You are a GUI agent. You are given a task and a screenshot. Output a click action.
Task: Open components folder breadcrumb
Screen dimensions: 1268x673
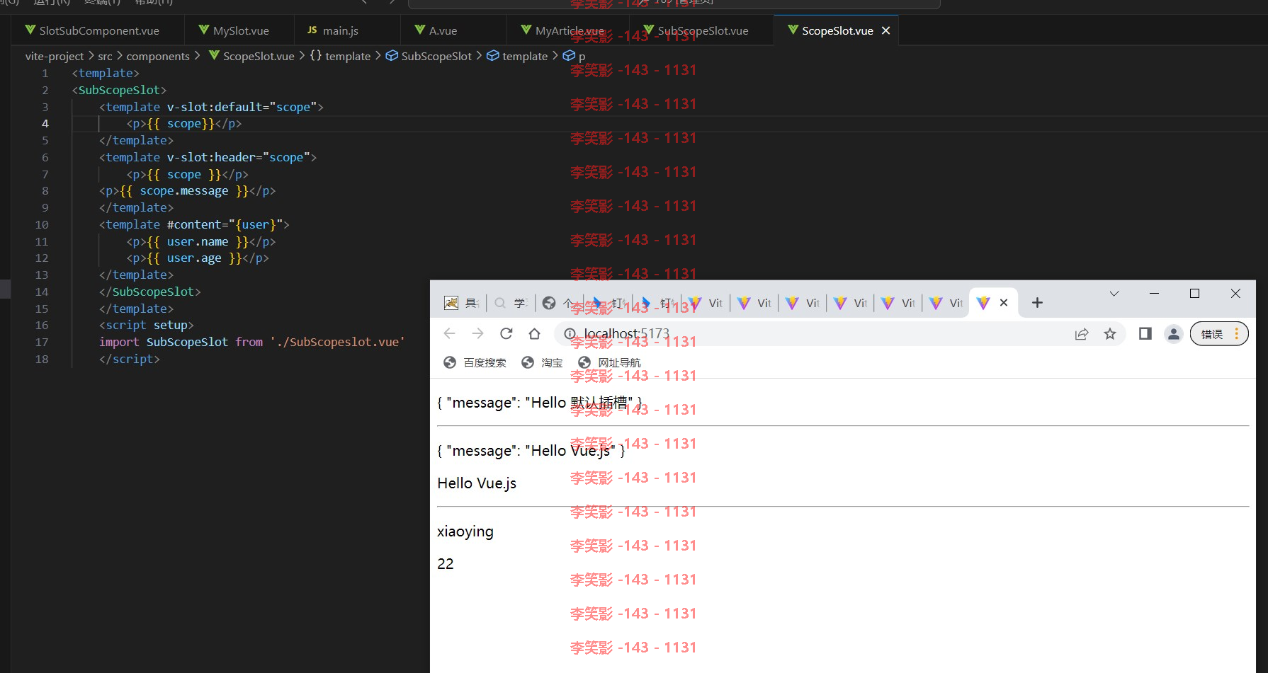coord(158,56)
